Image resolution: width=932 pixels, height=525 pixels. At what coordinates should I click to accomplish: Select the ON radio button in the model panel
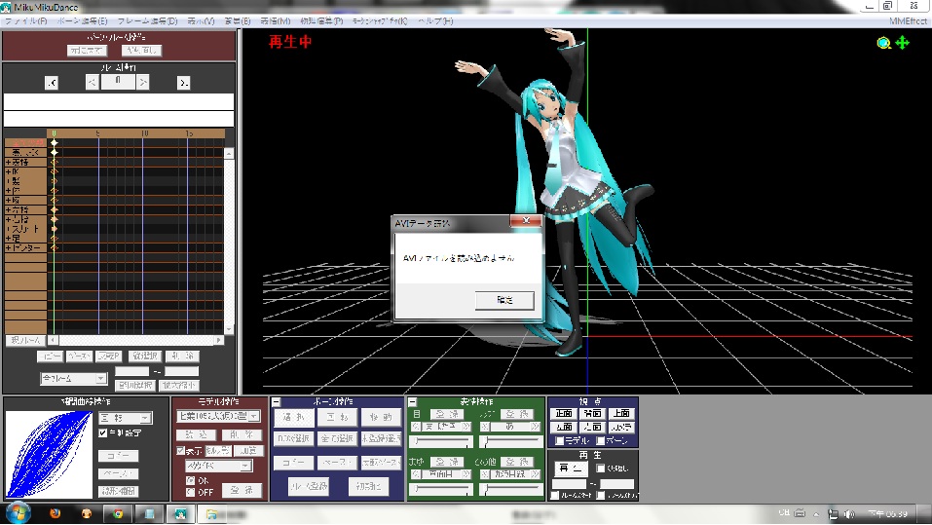190,480
